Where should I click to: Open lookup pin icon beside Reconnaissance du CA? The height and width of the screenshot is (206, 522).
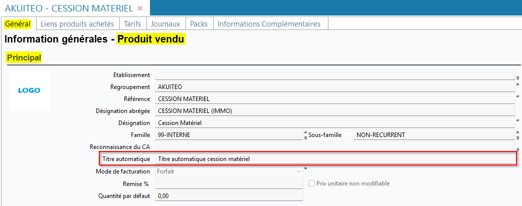click(517, 150)
